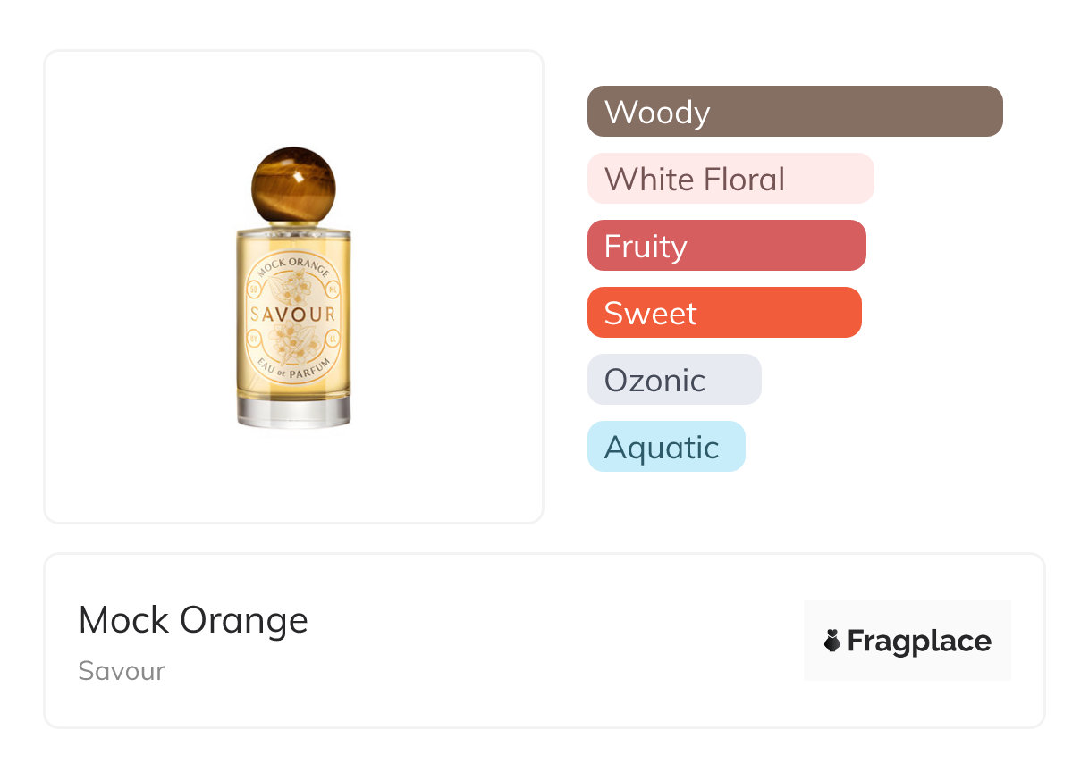The width and height of the screenshot is (1089, 772).
Task: Click the ML marking on bottle label
Action: click(x=333, y=289)
